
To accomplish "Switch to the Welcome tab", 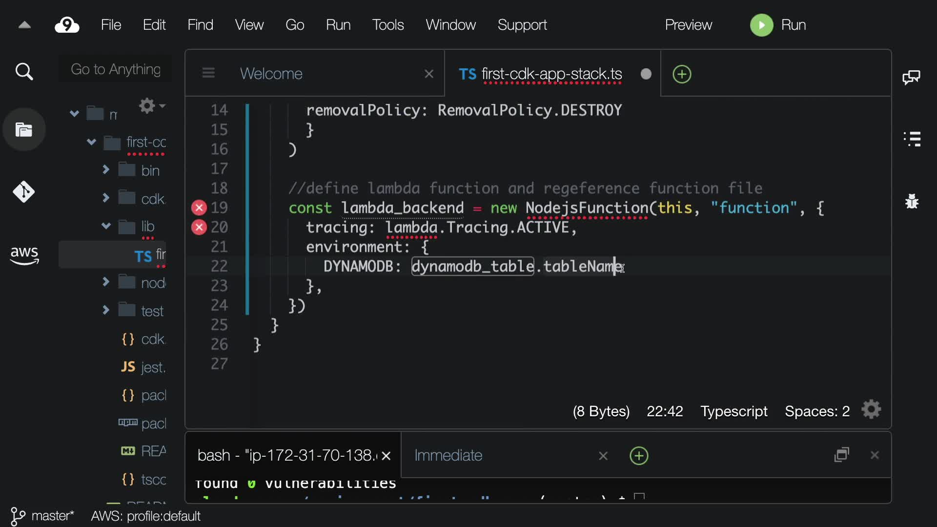I will [271, 74].
